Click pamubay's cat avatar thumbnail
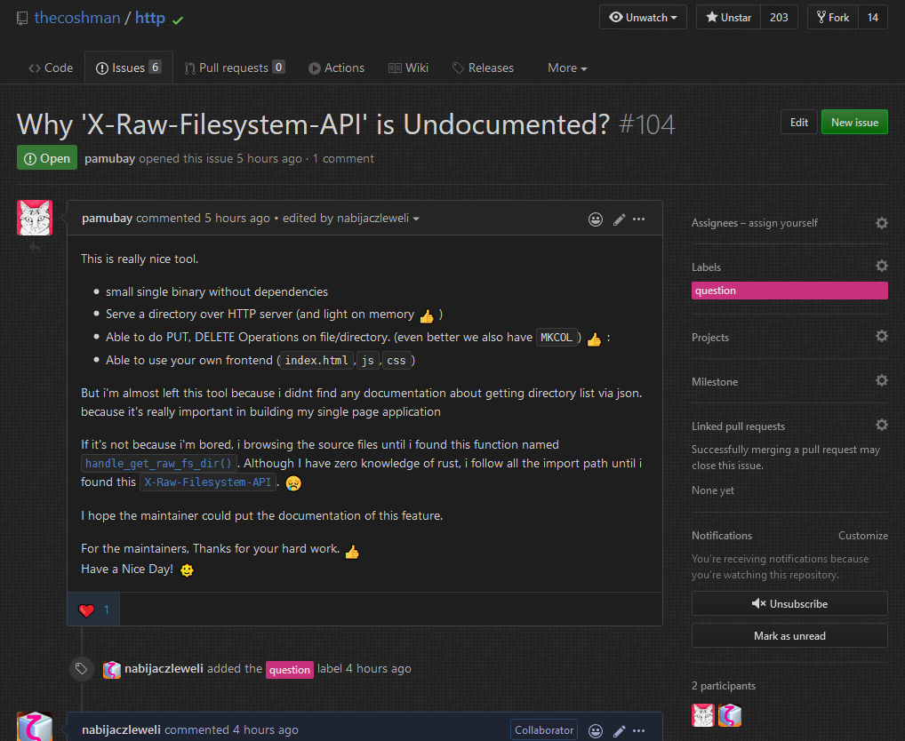Image resolution: width=905 pixels, height=741 pixels. (35, 218)
